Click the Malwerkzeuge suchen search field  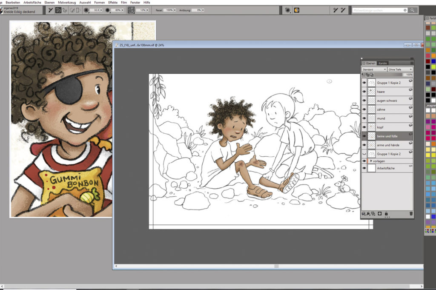[x=378, y=10]
